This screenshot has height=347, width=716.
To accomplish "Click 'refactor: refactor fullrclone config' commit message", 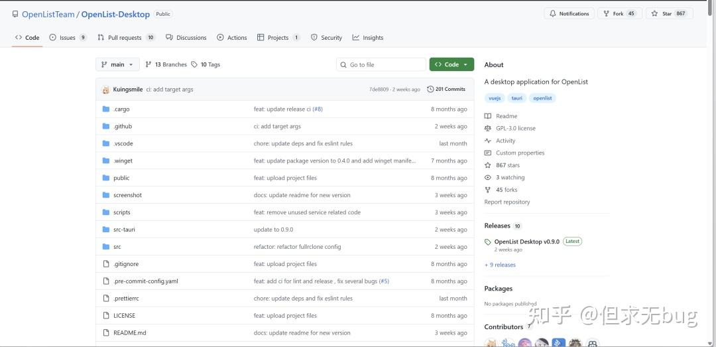I will click(297, 247).
